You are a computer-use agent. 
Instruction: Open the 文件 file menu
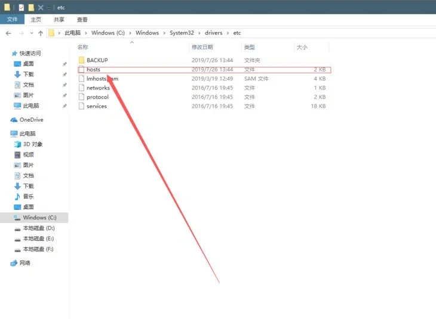pyautogui.click(x=12, y=20)
